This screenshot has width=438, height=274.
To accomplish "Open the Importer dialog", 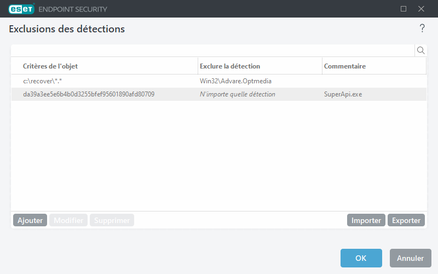I will tap(366, 220).
